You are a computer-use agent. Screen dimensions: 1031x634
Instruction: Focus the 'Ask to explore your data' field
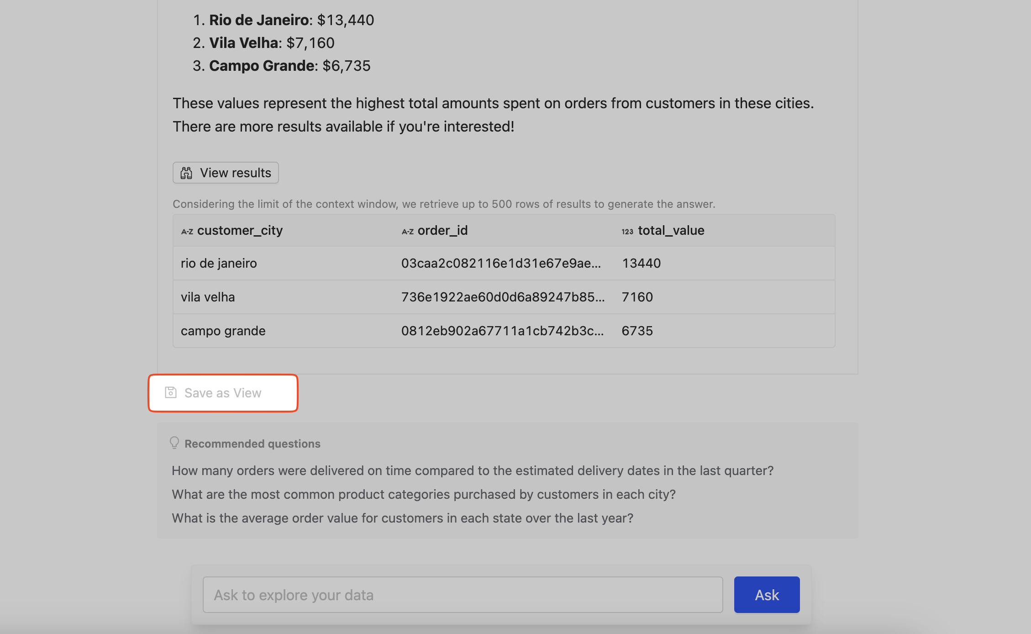463,595
